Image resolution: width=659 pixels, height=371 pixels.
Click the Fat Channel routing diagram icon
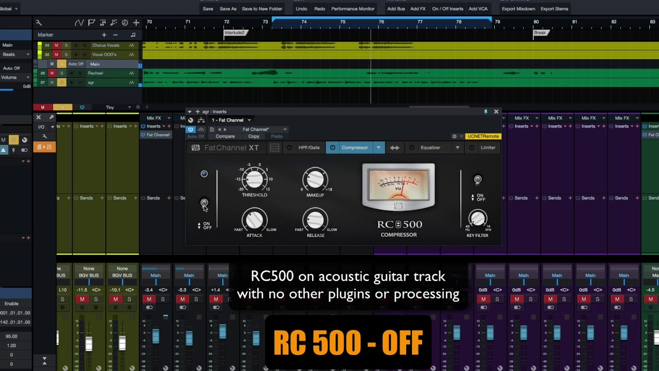coord(201,120)
